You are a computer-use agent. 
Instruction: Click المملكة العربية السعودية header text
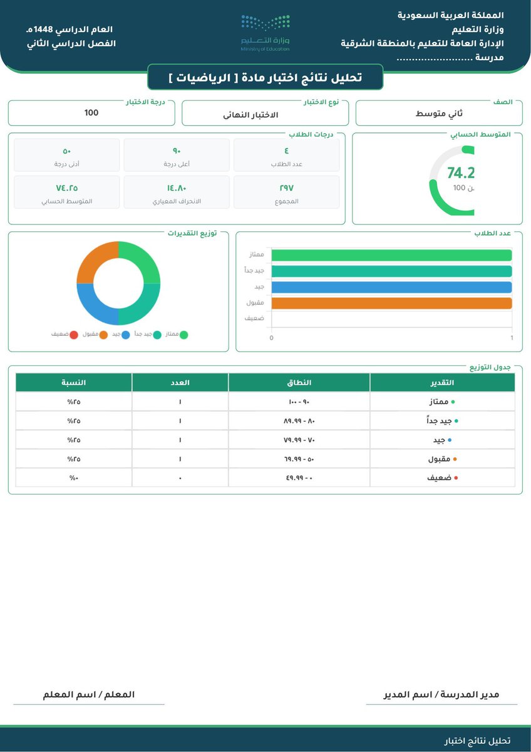pos(451,14)
